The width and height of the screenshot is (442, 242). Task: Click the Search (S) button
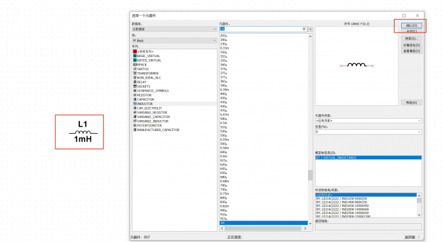click(411, 38)
